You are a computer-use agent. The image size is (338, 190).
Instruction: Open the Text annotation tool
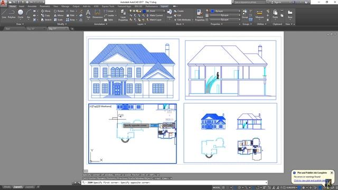88,14
